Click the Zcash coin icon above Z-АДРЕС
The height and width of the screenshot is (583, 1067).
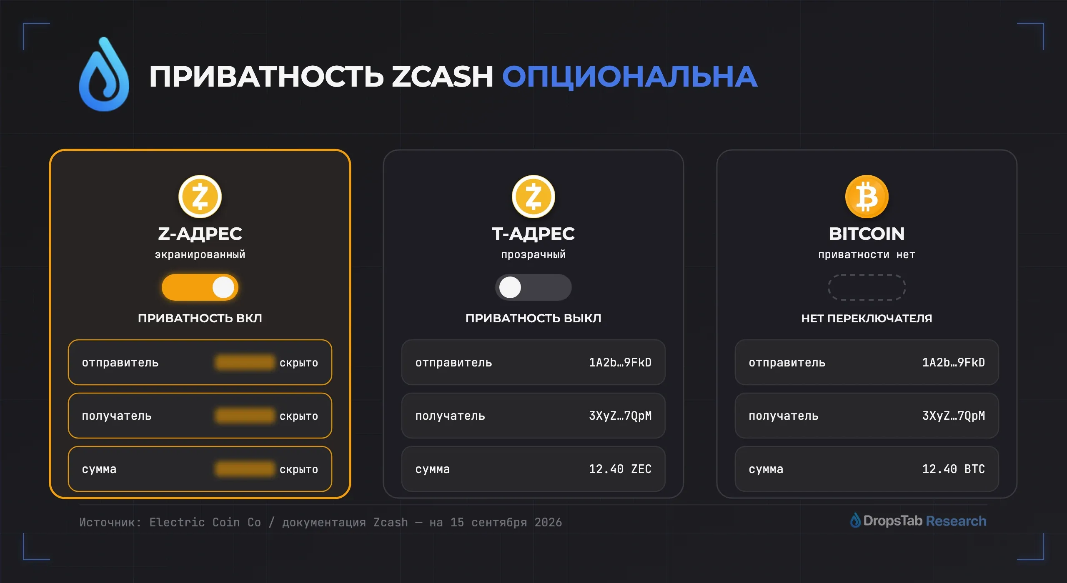point(200,197)
